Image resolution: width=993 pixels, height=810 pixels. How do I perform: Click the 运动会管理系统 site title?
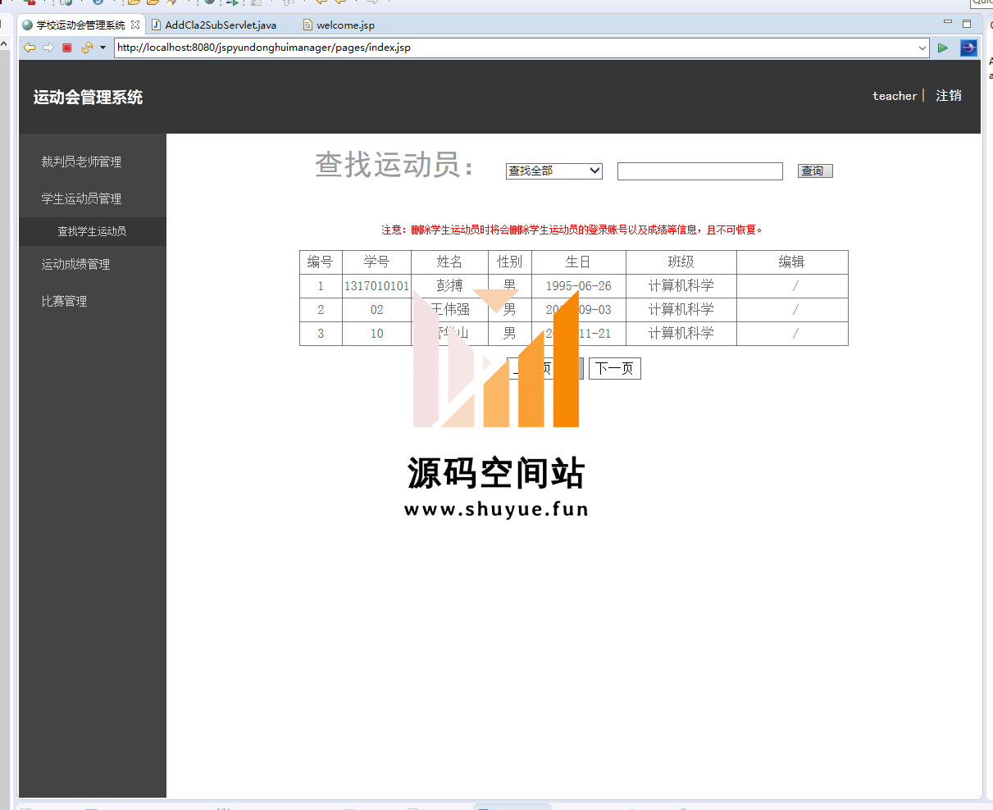click(x=88, y=98)
